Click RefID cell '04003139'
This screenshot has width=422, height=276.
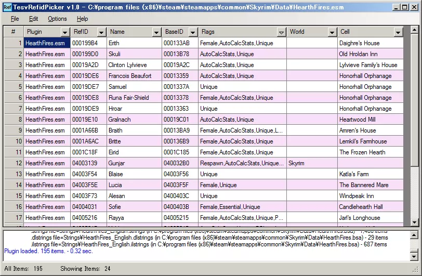coord(88,163)
